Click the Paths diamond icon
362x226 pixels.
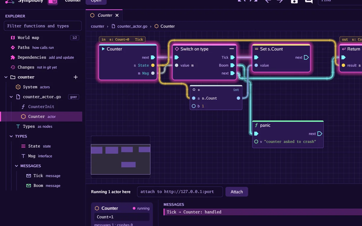click(x=13, y=48)
